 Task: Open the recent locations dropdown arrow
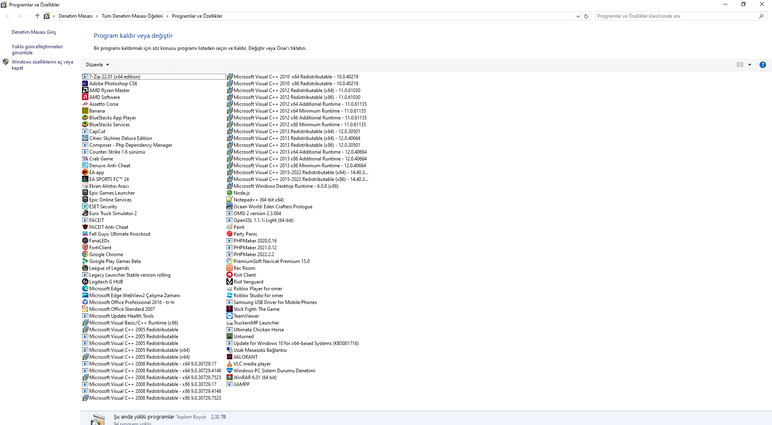click(x=29, y=16)
